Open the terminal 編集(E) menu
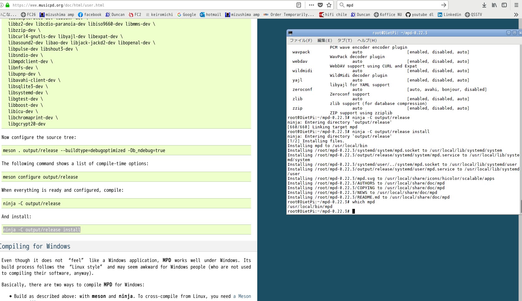This screenshot has width=522, height=301. (x=325, y=40)
